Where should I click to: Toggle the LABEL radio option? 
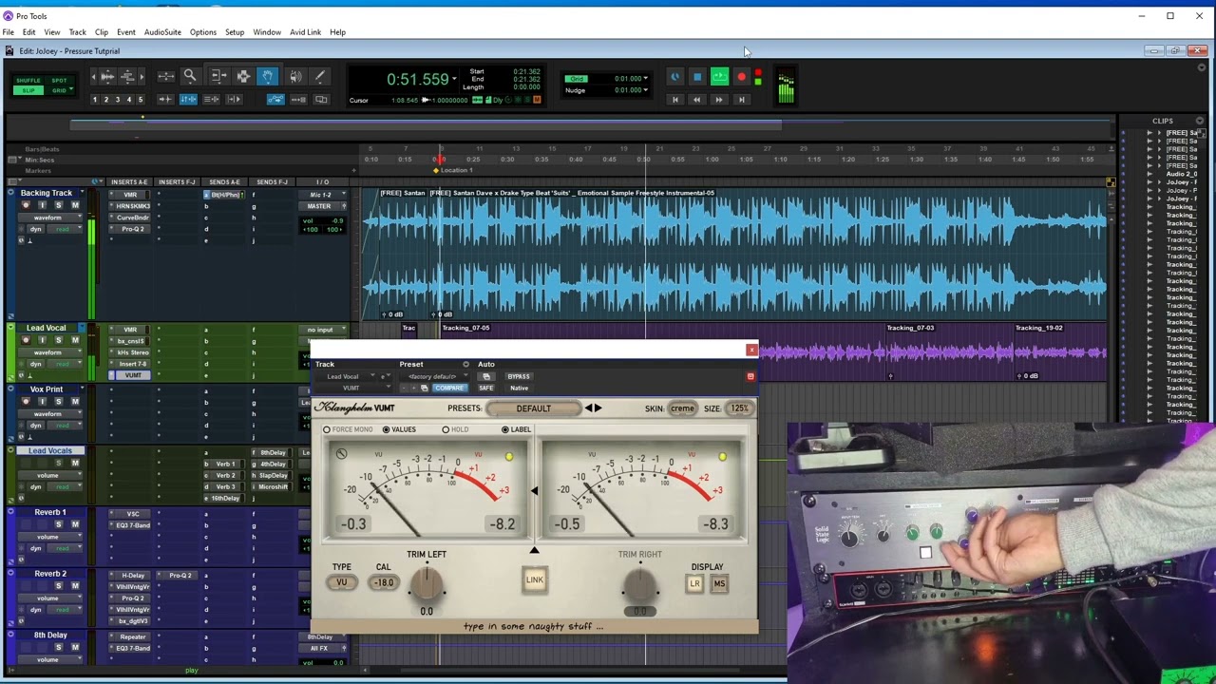point(505,429)
